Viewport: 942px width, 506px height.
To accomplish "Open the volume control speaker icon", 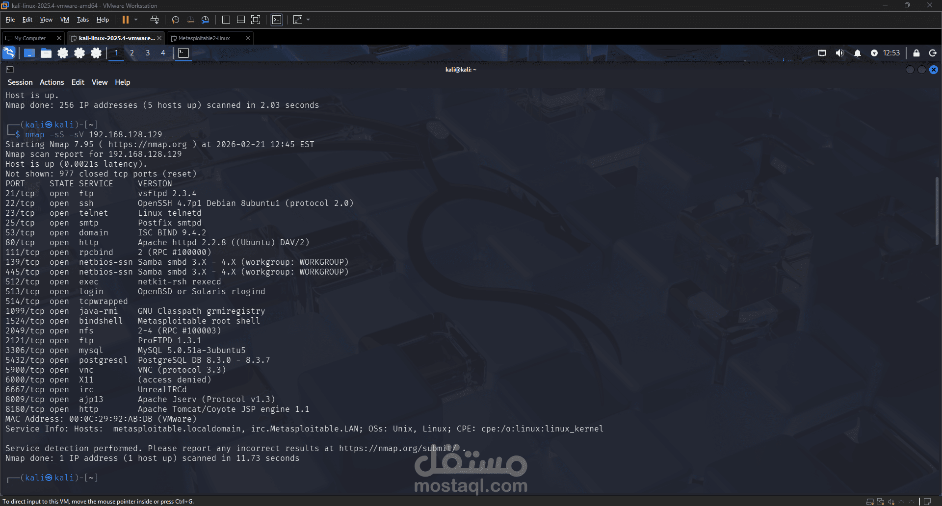I will pos(840,53).
